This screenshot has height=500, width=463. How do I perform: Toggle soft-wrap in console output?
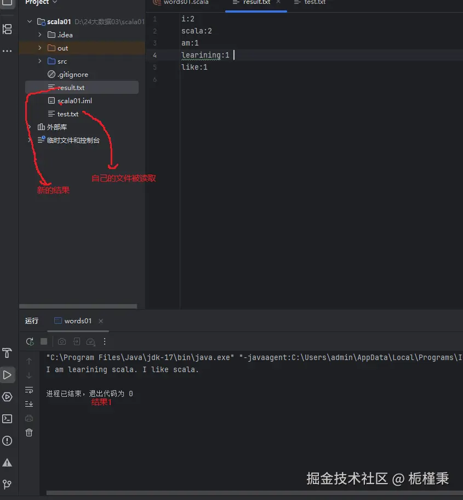29,390
